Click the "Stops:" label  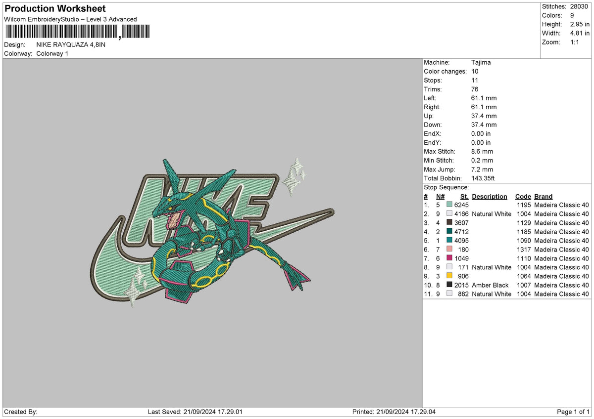433,81
